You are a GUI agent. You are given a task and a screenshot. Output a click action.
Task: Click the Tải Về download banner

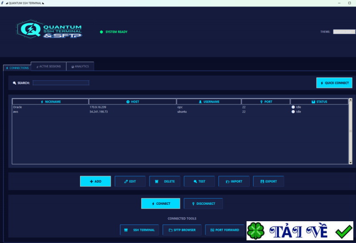pos(300,231)
